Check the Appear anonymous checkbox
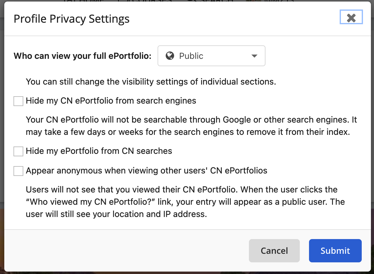 pyautogui.click(x=18, y=171)
